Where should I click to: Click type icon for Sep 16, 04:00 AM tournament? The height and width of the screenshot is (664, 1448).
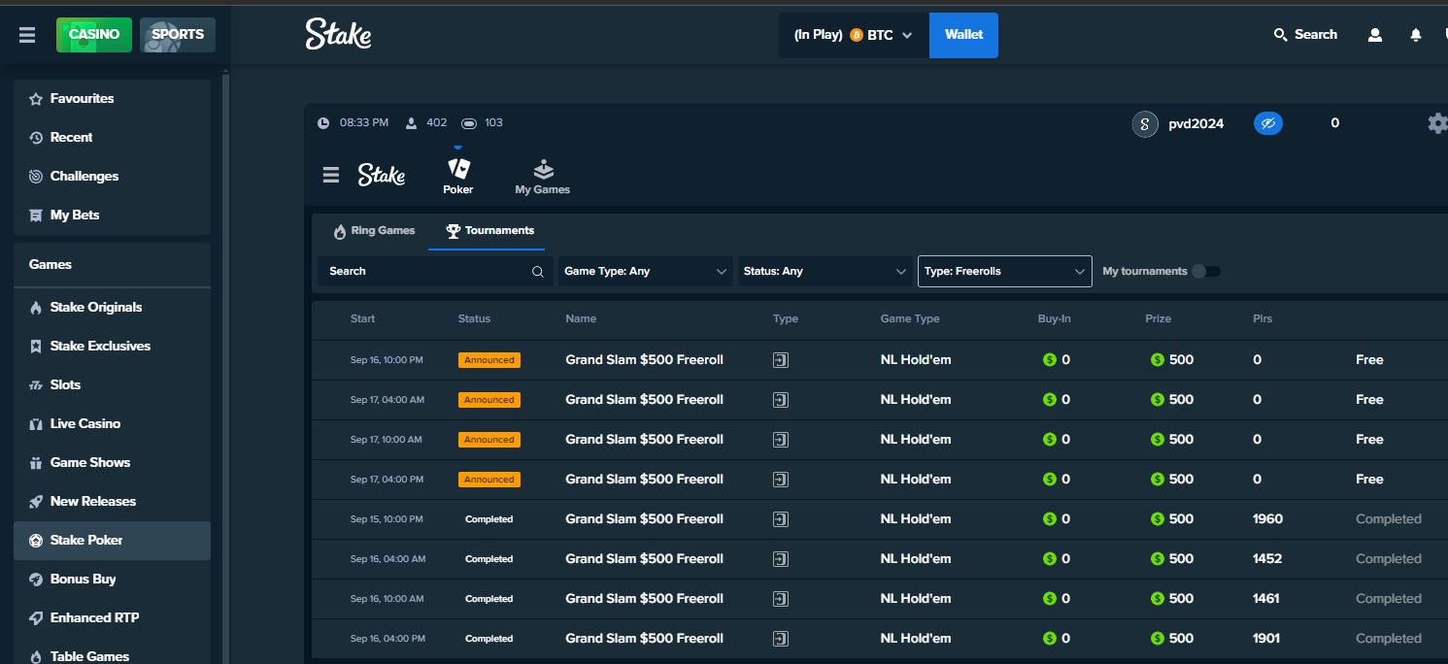[781, 559]
